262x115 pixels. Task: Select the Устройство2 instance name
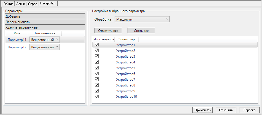[126, 51]
